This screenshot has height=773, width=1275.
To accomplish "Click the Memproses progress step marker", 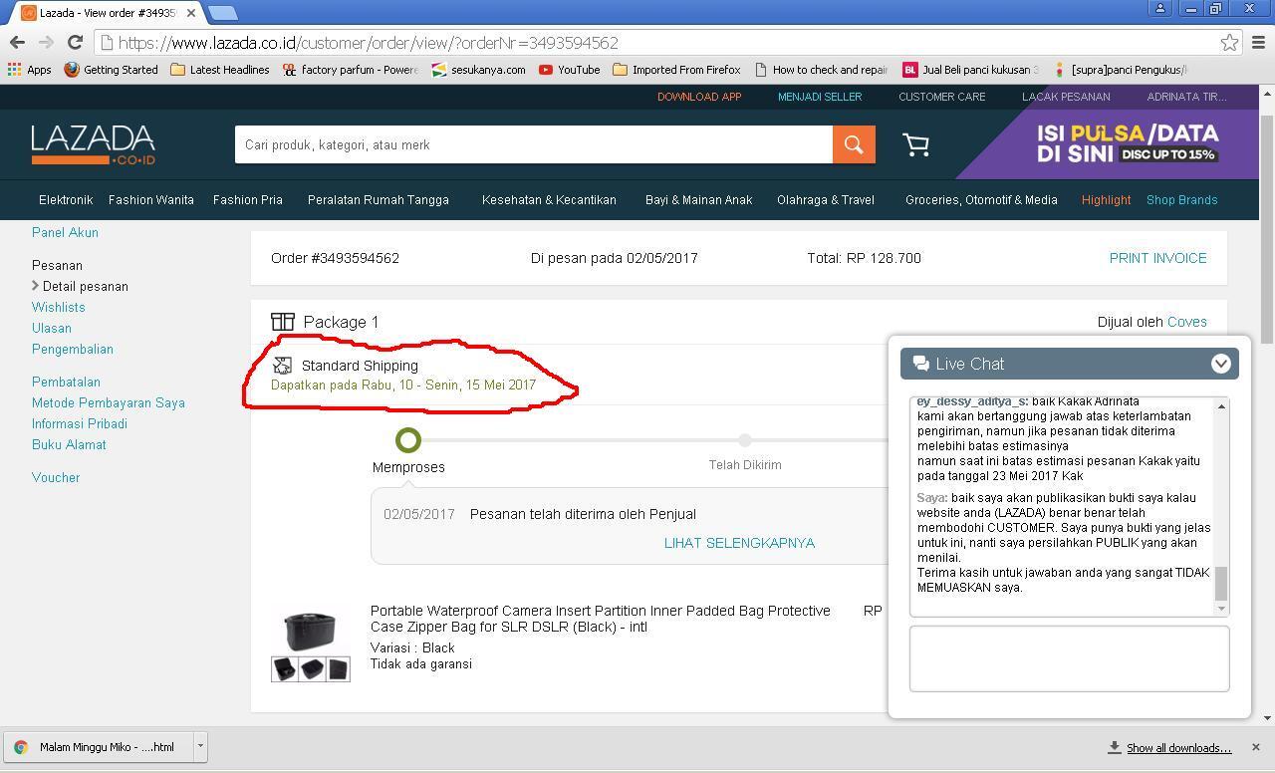I will pos(408,439).
